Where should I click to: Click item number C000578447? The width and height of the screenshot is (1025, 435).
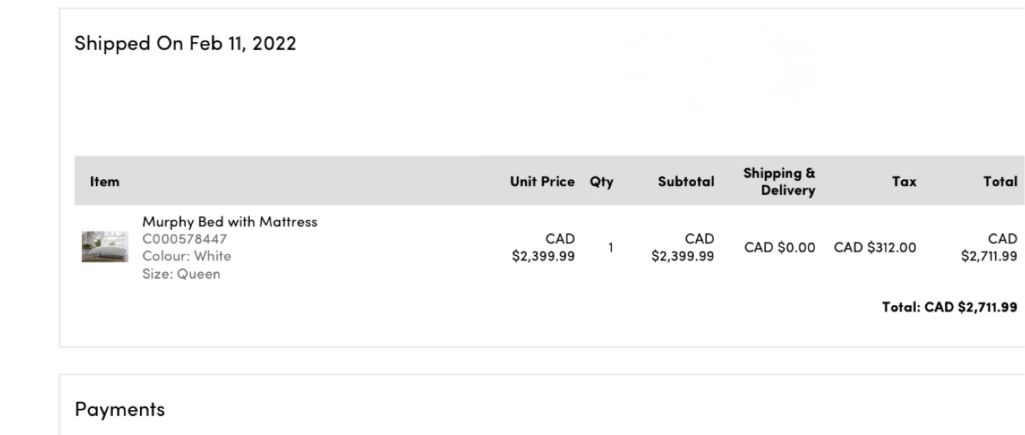184,239
